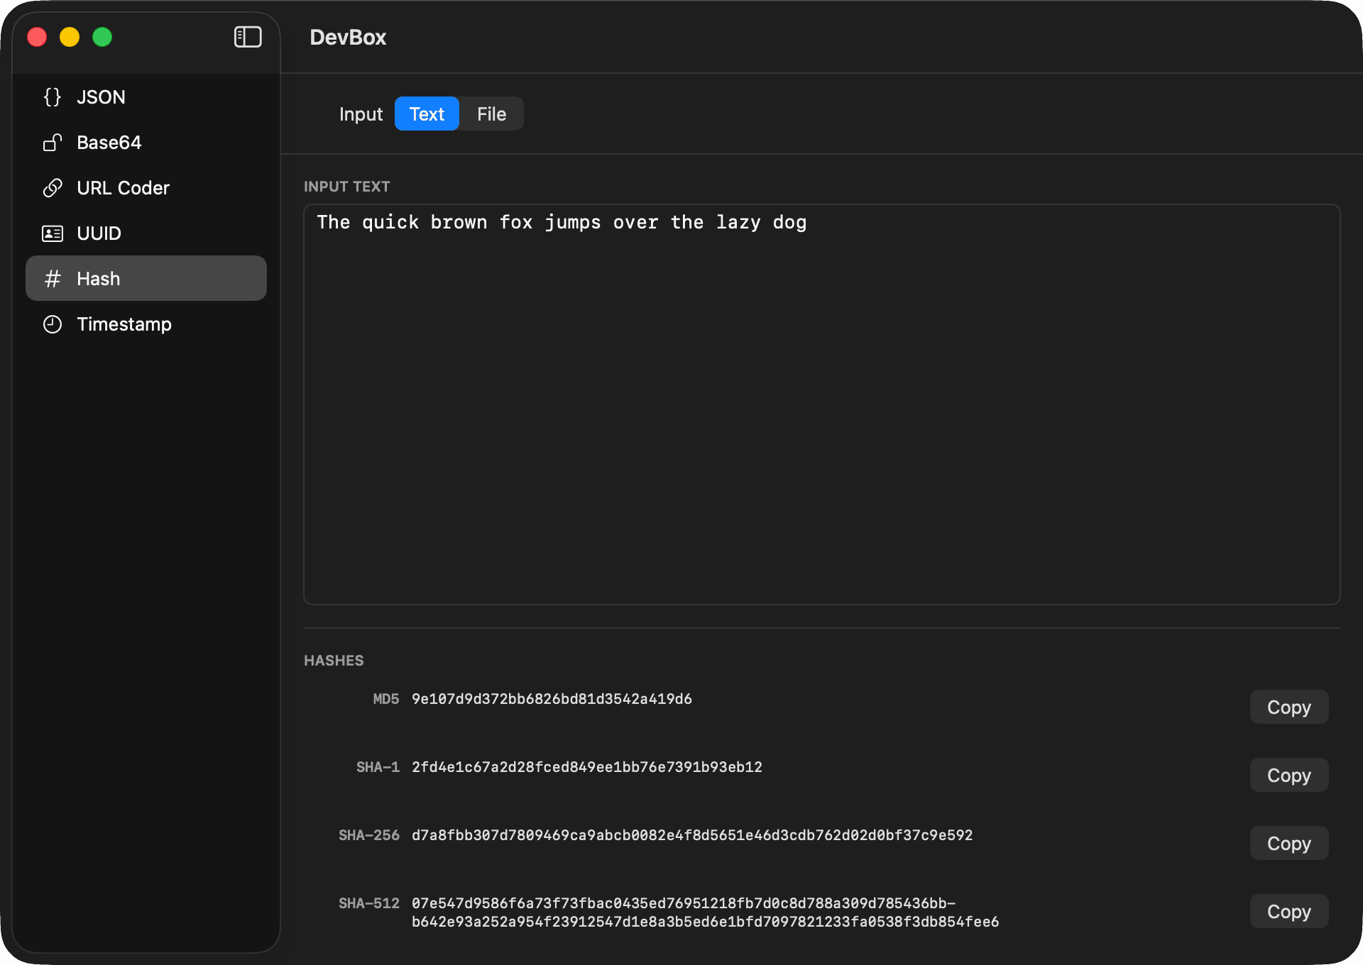
Task: Click the INPUT TEXT heading
Action: pyautogui.click(x=347, y=187)
